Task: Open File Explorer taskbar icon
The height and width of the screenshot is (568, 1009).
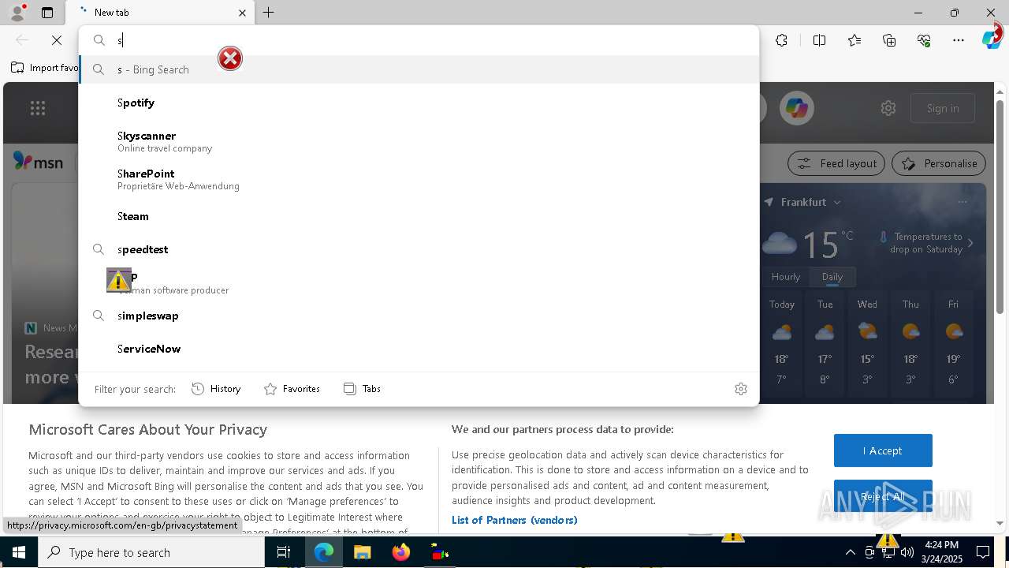Action: [x=362, y=552]
